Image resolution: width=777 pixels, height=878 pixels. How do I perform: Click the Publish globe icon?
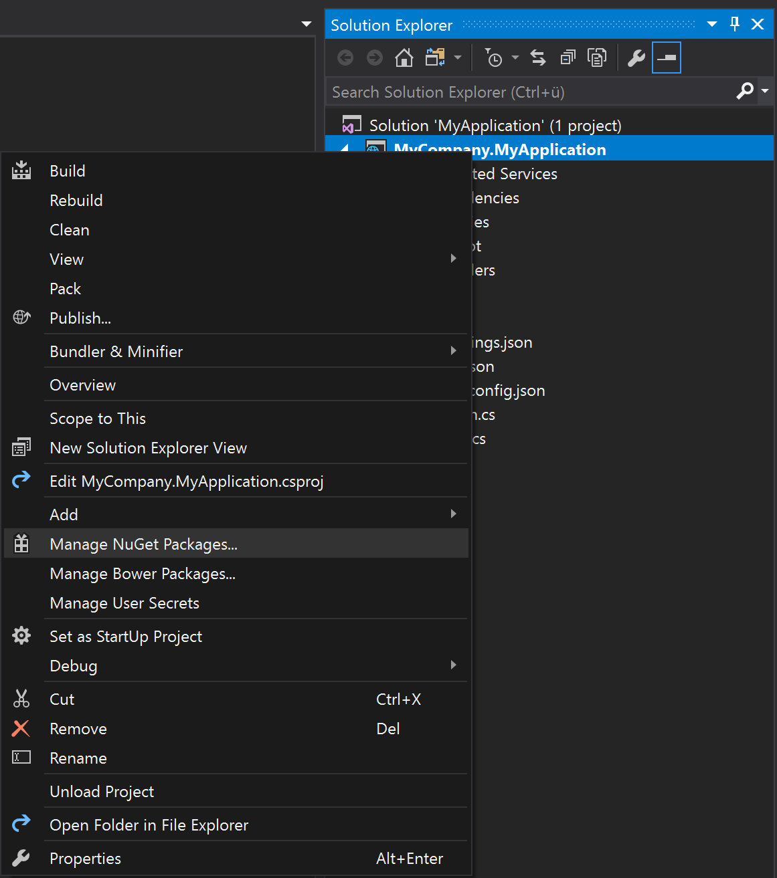click(x=21, y=317)
